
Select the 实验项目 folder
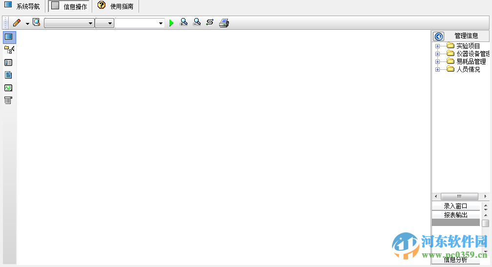pyautogui.click(x=464, y=46)
